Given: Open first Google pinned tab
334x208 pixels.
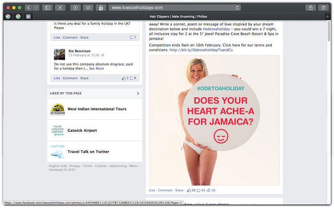Looking at the screenshot, I should pyautogui.click(x=8, y=16).
